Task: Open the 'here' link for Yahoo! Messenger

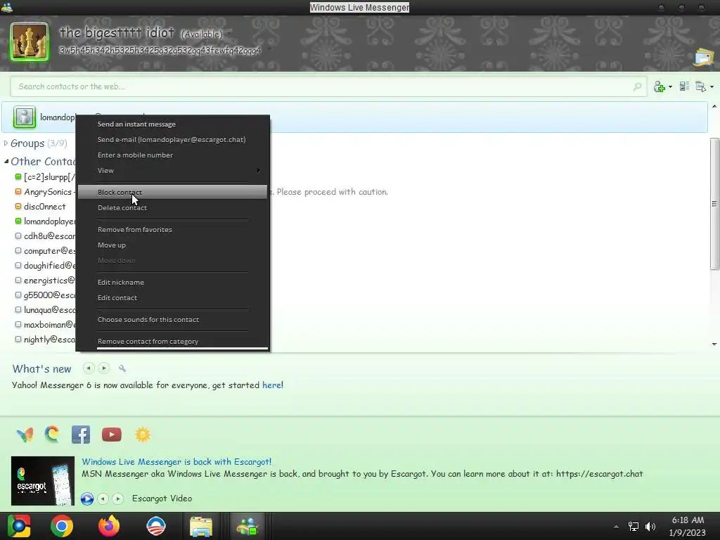Action: (x=271, y=385)
